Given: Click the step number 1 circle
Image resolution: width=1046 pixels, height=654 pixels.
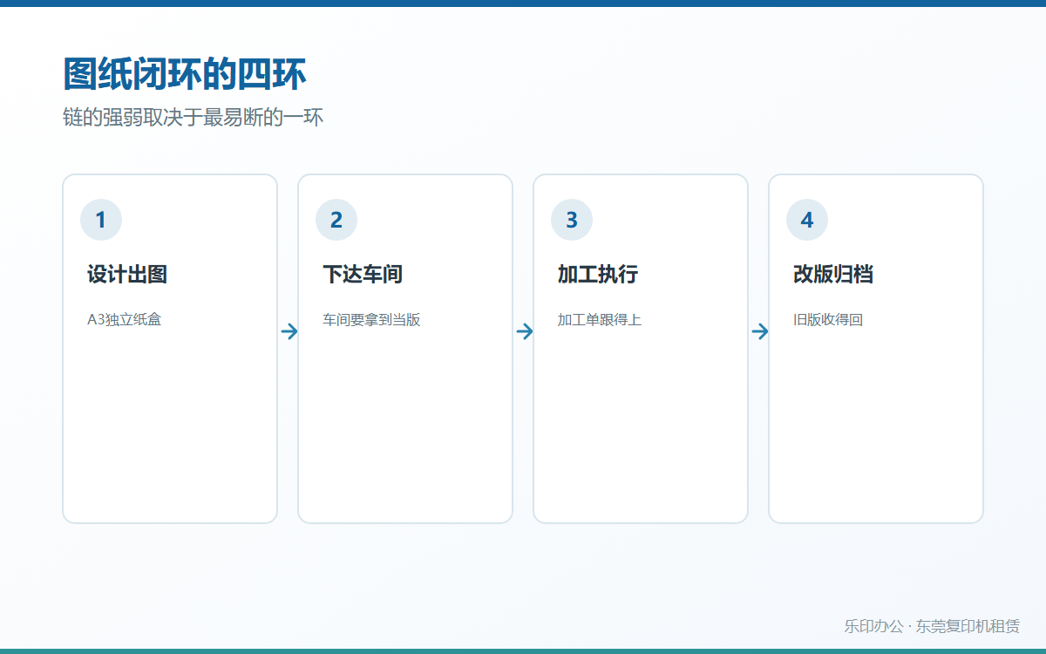Looking at the screenshot, I should click(x=101, y=220).
